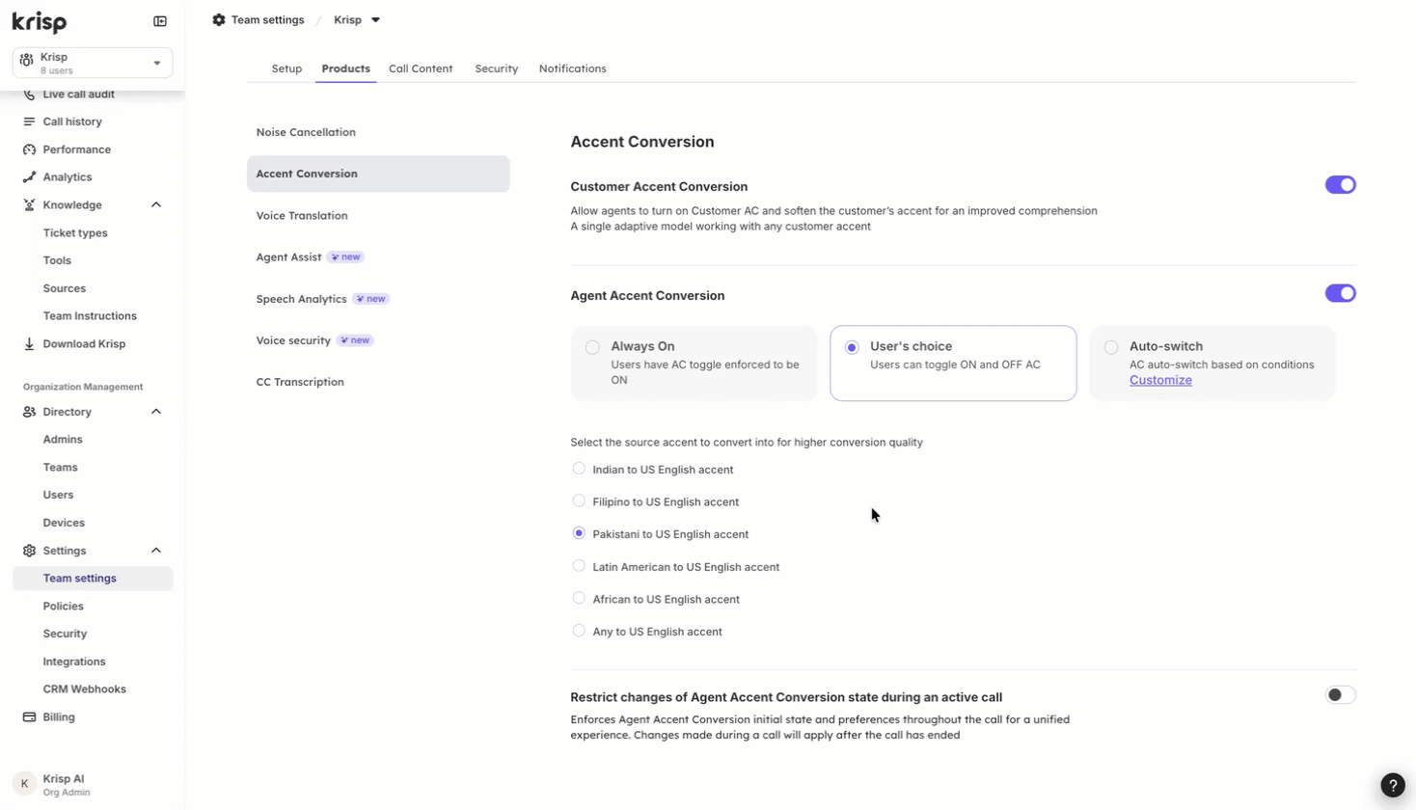The height and width of the screenshot is (810, 1416).
Task: Click the new badge next to Agent Assist
Action: click(345, 257)
